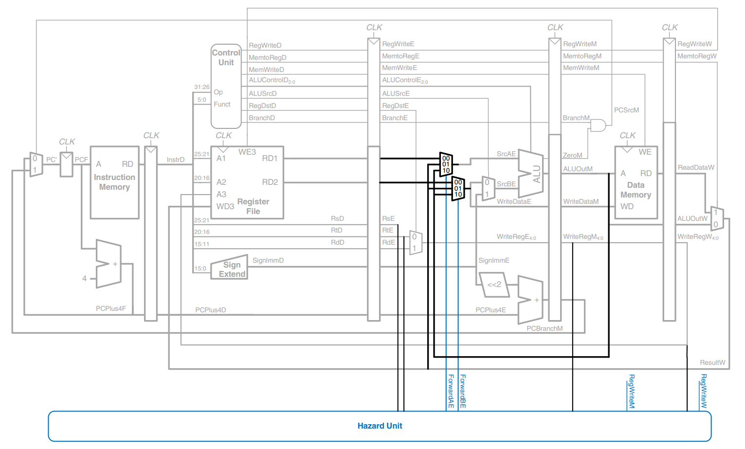Viewport: 745px width, 449px height.
Task: Select the upper black forwarding mux for SrcAE
Action: [446, 164]
